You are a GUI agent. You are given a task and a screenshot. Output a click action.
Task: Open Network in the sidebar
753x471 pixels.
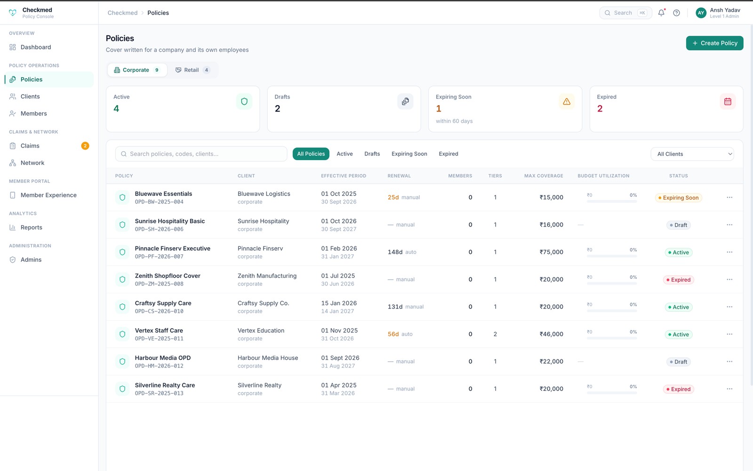pos(49,163)
